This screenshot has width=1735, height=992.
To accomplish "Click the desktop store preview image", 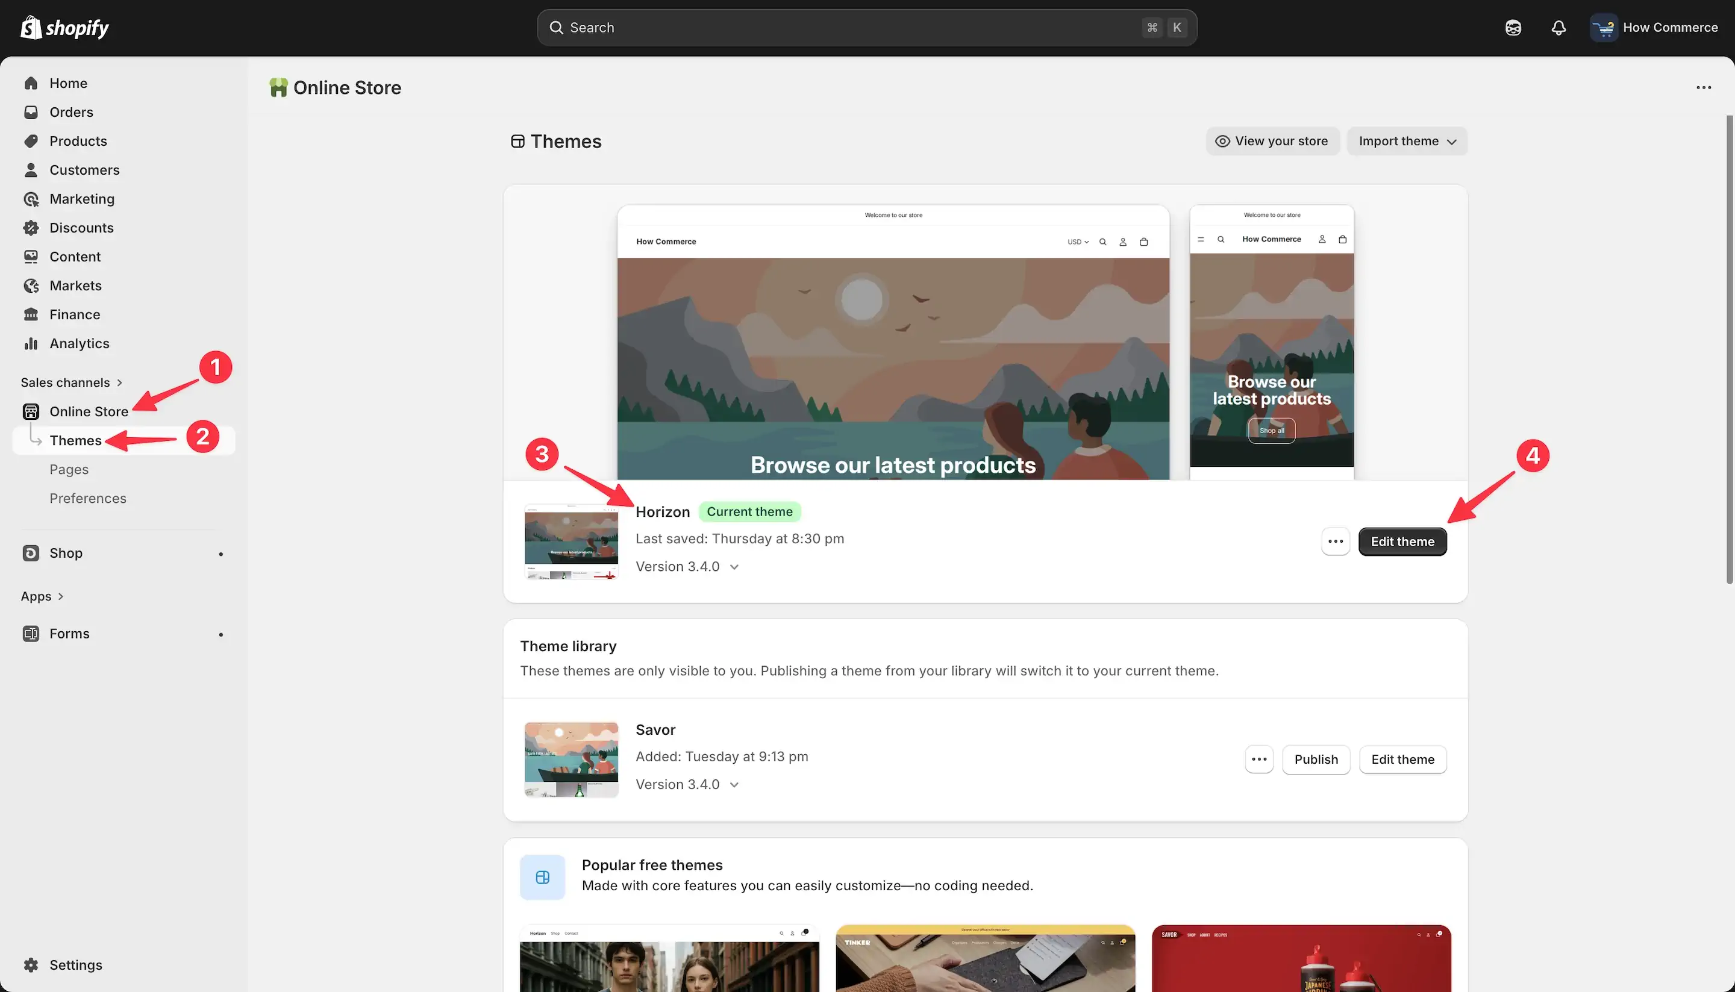I will [893, 342].
